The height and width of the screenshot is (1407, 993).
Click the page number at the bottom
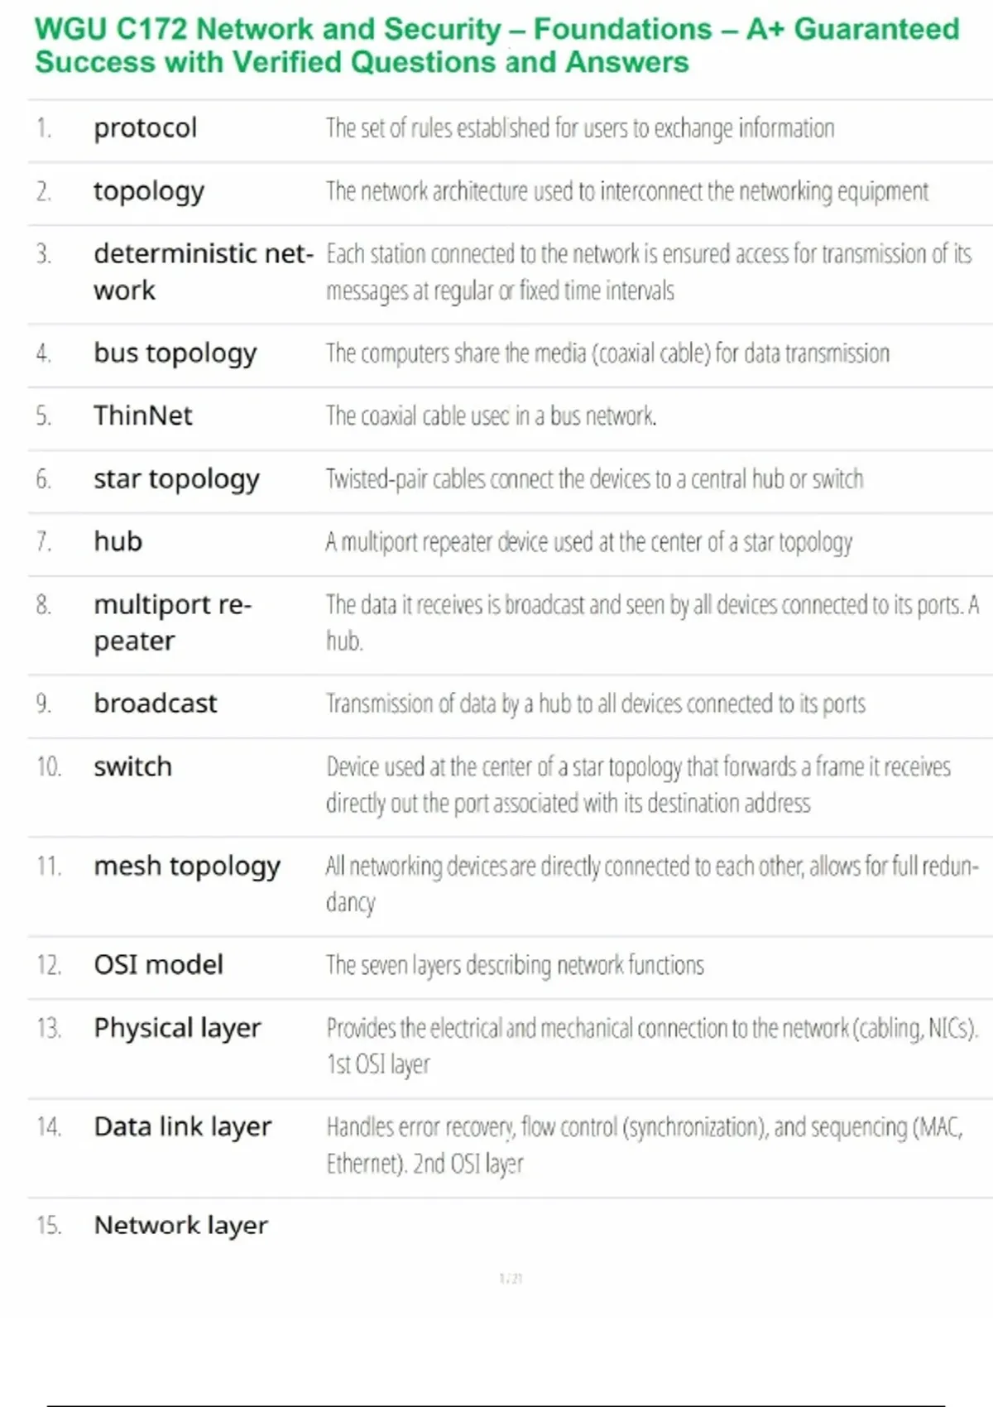(511, 1279)
